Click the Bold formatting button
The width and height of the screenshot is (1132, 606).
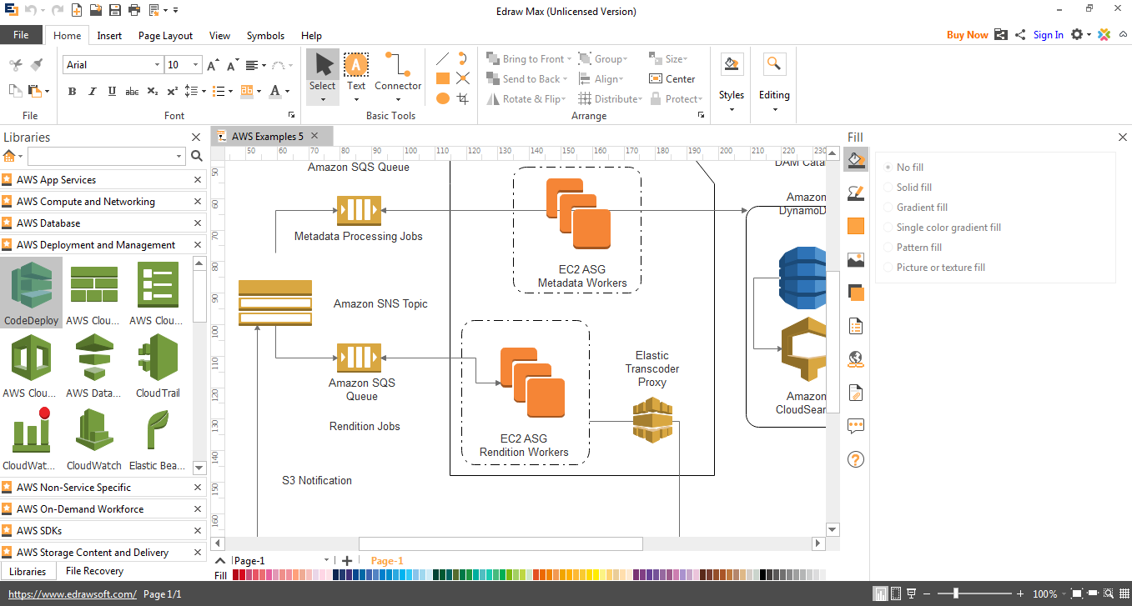tap(72, 91)
